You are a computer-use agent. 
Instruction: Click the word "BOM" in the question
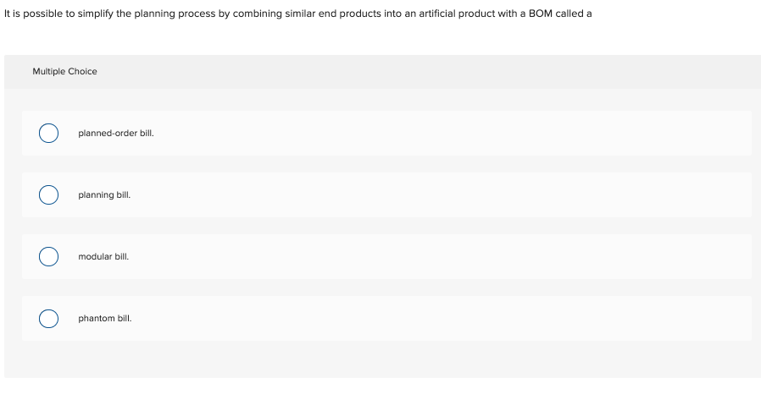pyautogui.click(x=540, y=15)
